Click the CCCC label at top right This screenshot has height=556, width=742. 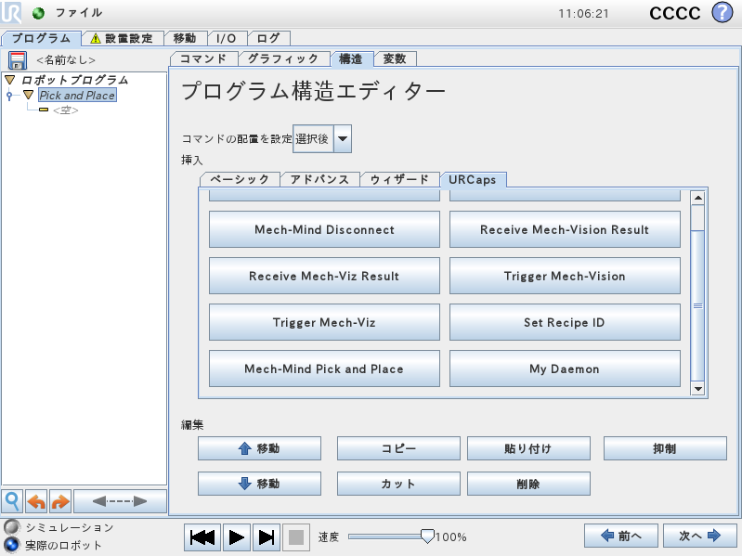[675, 13]
